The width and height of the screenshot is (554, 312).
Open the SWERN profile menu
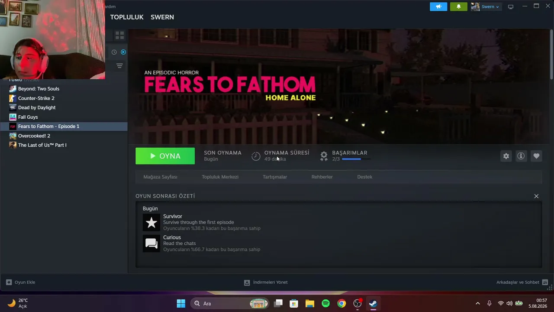tap(162, 17)
